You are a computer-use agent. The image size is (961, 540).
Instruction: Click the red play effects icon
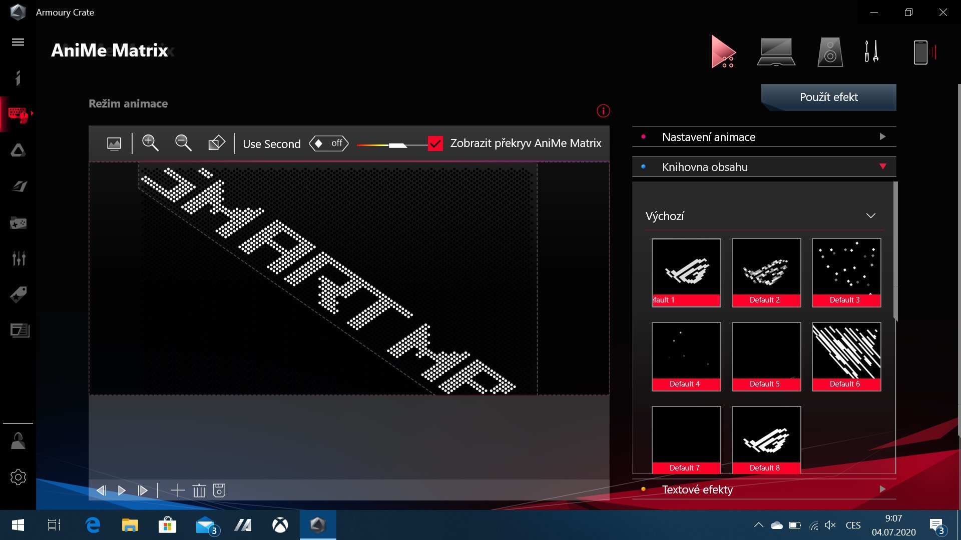tap(723, 51)
